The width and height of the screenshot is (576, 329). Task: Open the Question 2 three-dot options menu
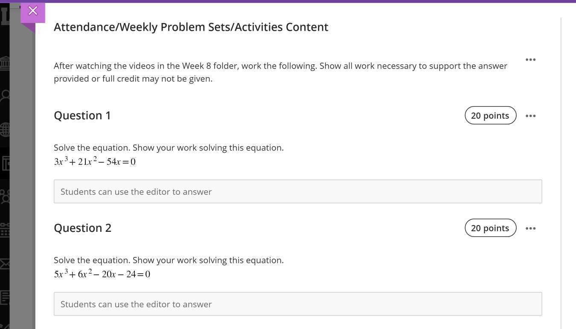(x=530, y=228)
